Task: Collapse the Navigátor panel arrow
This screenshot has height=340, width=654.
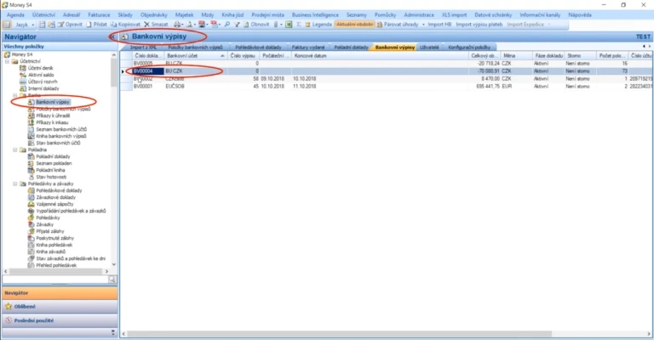Action: coord(112,37)
